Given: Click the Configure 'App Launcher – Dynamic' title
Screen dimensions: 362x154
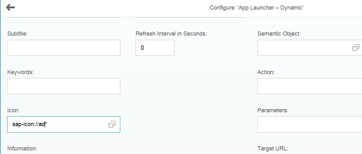Looking at the screenshot, I should click(x=257, y=8).
